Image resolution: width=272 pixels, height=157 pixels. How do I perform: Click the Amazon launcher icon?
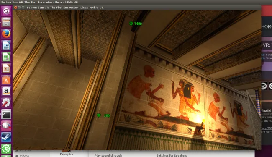[6, 91]
